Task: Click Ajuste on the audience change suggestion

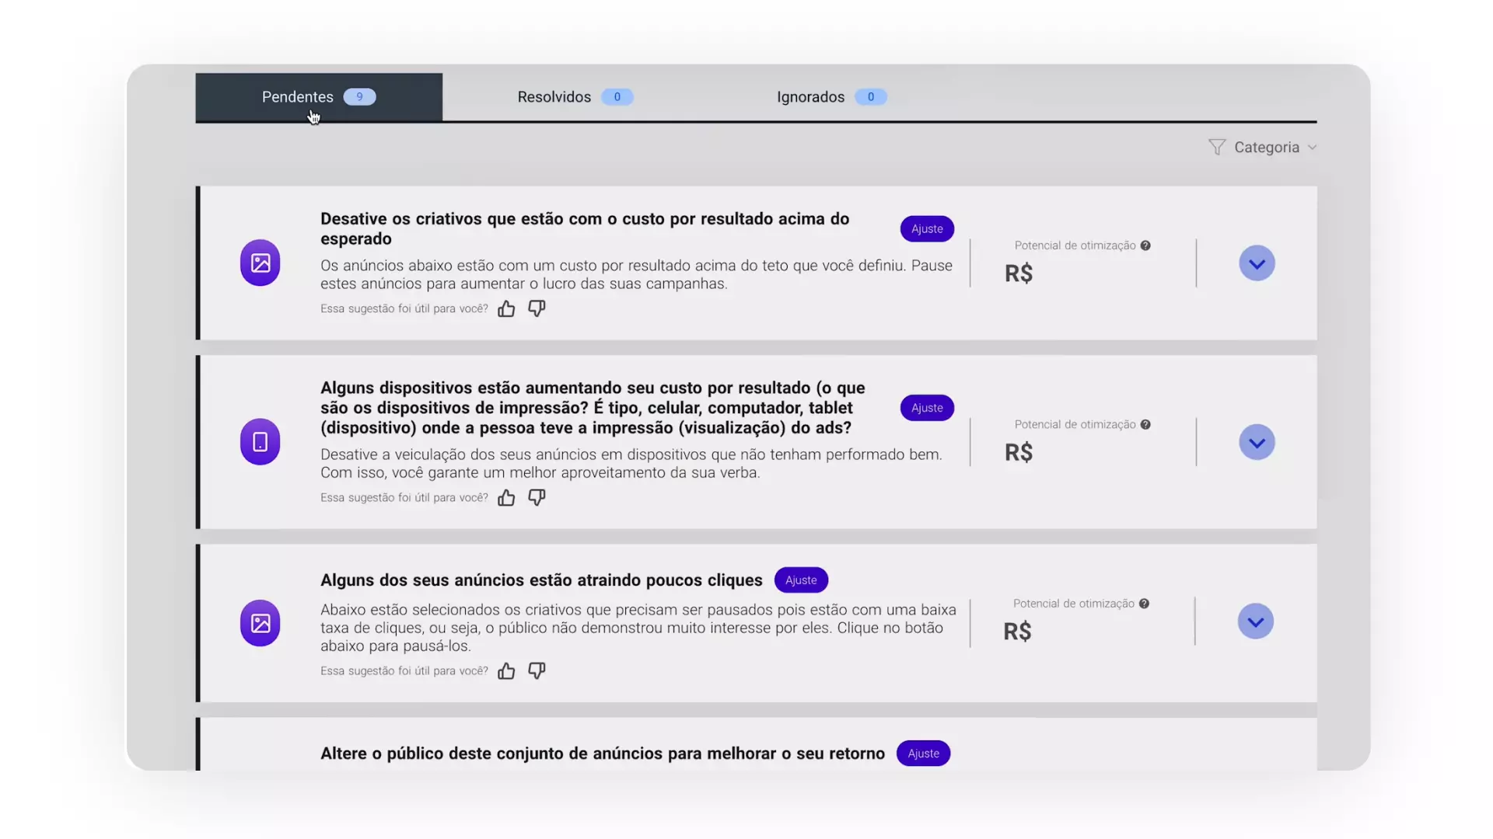Action: click(923, 753)
